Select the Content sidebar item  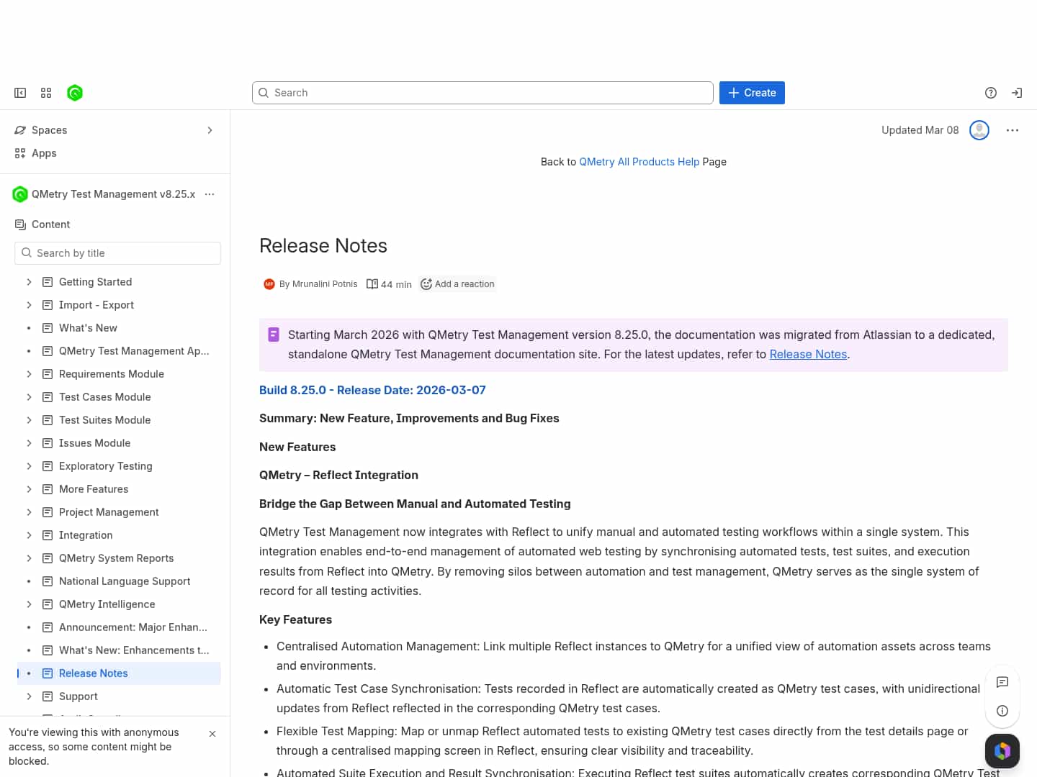coord(50,224)
